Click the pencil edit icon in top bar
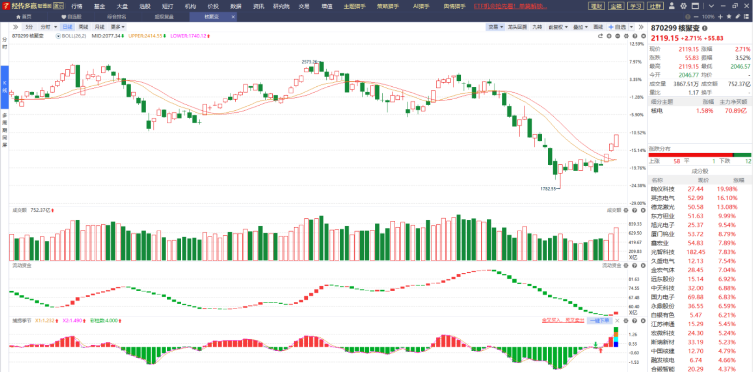This screenshot has height=372, width=753. 738,17
